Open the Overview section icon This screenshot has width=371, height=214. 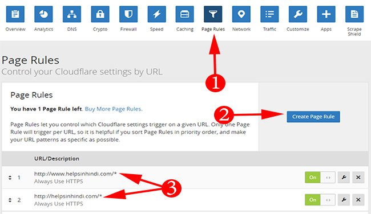[x=15, y=14]
